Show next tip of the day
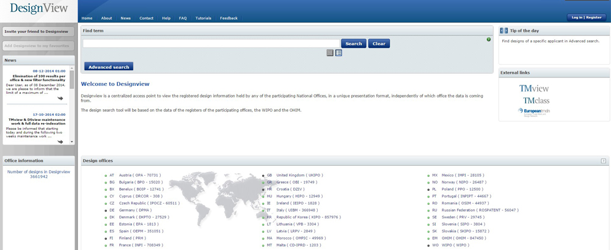 point(506,30)
